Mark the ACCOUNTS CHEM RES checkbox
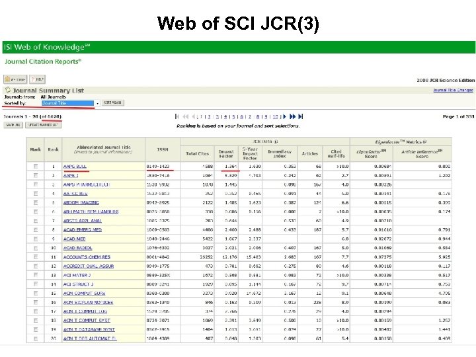 coord(36,257)
